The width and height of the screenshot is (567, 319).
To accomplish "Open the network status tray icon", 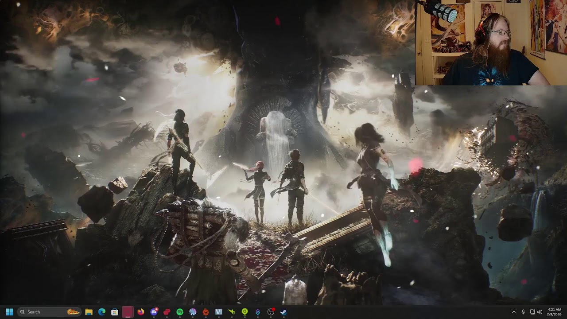I will [x=532, y=312].
